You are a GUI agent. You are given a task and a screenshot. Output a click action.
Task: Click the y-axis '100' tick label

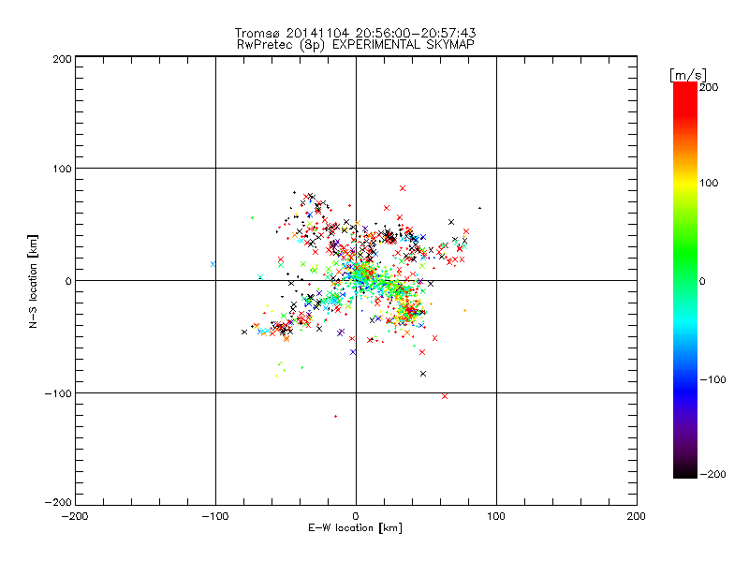[62, 169]
